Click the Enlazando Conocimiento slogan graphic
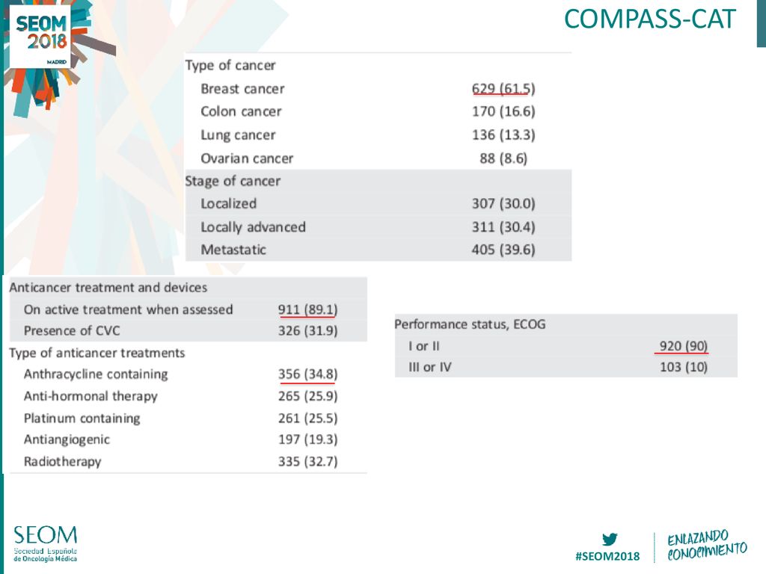 coord(707,546)
